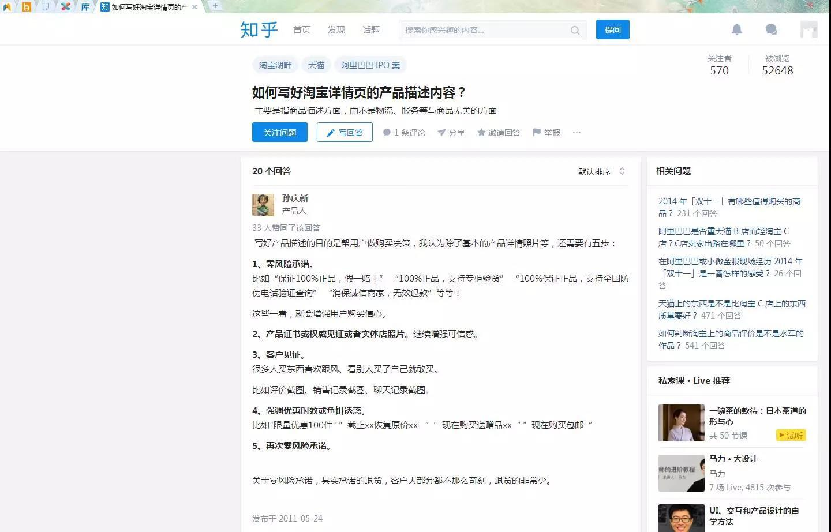Image resolution: width=831 pixels, height=532 pixels.
Task: Click the Zhihu 知乎 logo
Action: [x=259, y=29]
